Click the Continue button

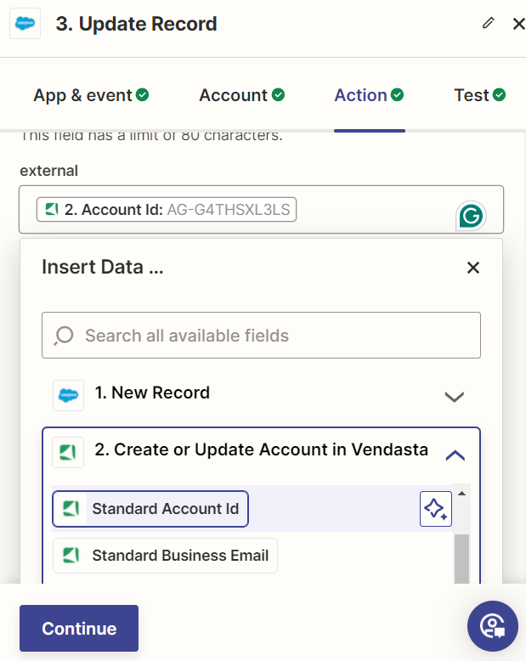tap(79, 628)
